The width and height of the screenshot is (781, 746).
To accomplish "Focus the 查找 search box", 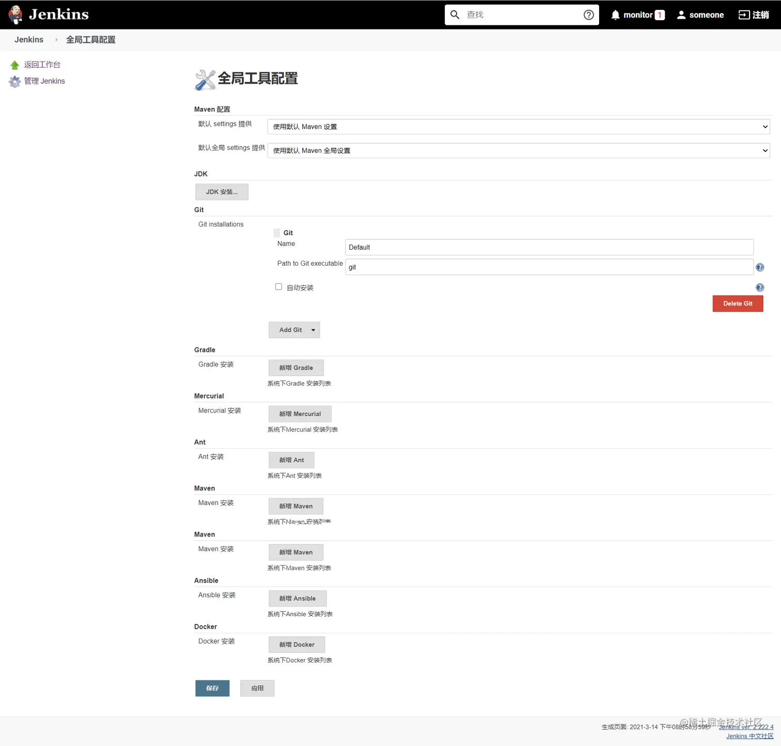I will [522, 14].
